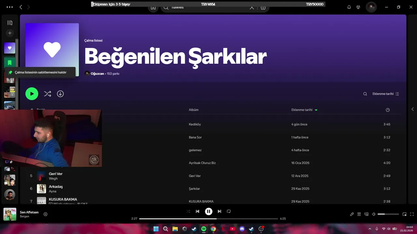
Task: Select the Arkadaş track title
Action: (x=56, y=187)
